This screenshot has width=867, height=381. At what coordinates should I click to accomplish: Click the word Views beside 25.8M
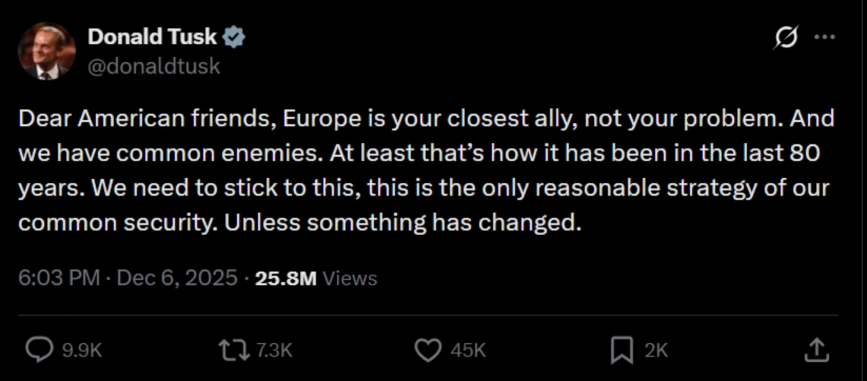point(350,278)
